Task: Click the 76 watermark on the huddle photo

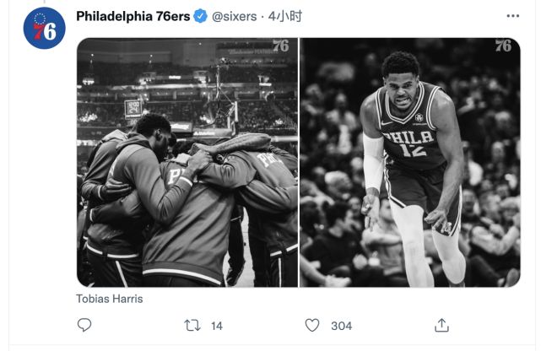Action: [x=280, y=46]
